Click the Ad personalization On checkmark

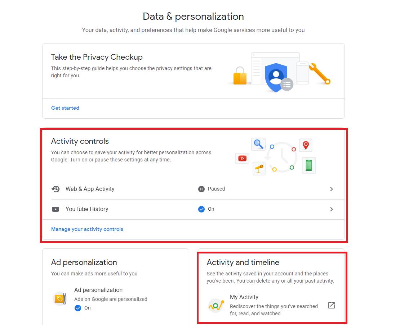[78, 308]
